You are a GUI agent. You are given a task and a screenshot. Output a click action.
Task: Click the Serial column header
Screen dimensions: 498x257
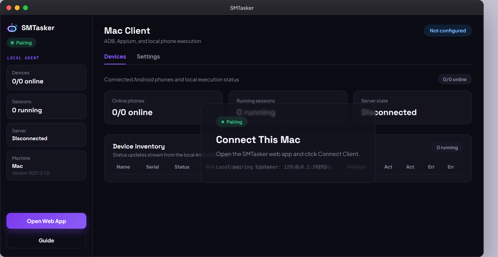(x=152, y=167)
